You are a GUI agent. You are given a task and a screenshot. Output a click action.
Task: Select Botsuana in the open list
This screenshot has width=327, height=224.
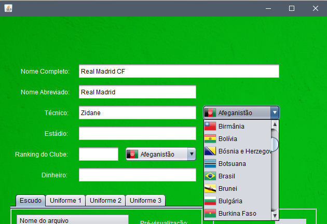pyautogui.click(x=238, y=163)
